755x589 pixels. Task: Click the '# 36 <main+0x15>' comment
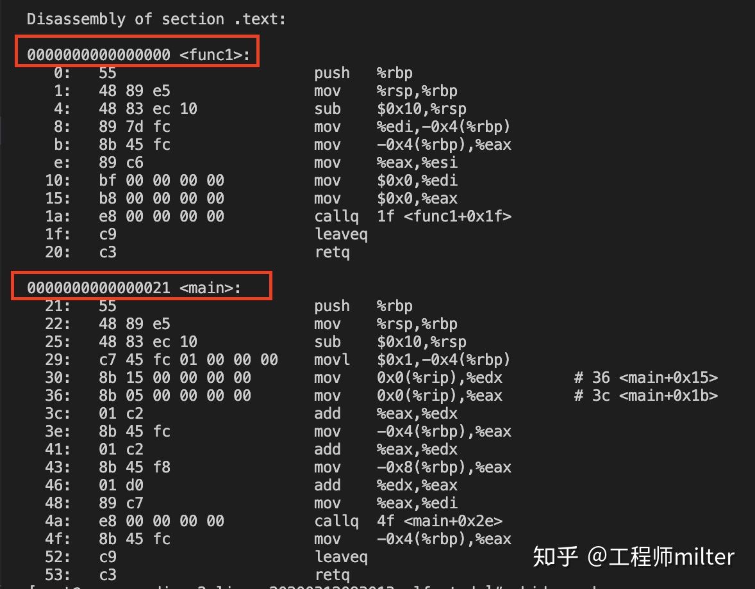click(645, 378)
